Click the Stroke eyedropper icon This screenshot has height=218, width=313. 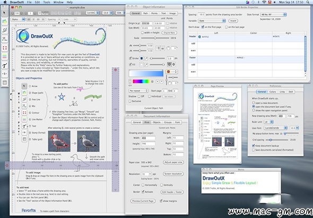pos(146,58)
